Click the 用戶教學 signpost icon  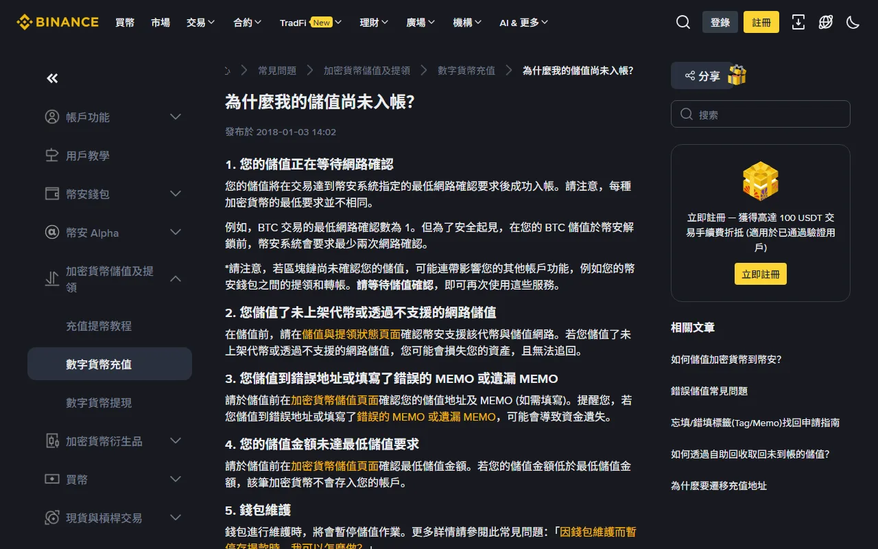[52, 155]
